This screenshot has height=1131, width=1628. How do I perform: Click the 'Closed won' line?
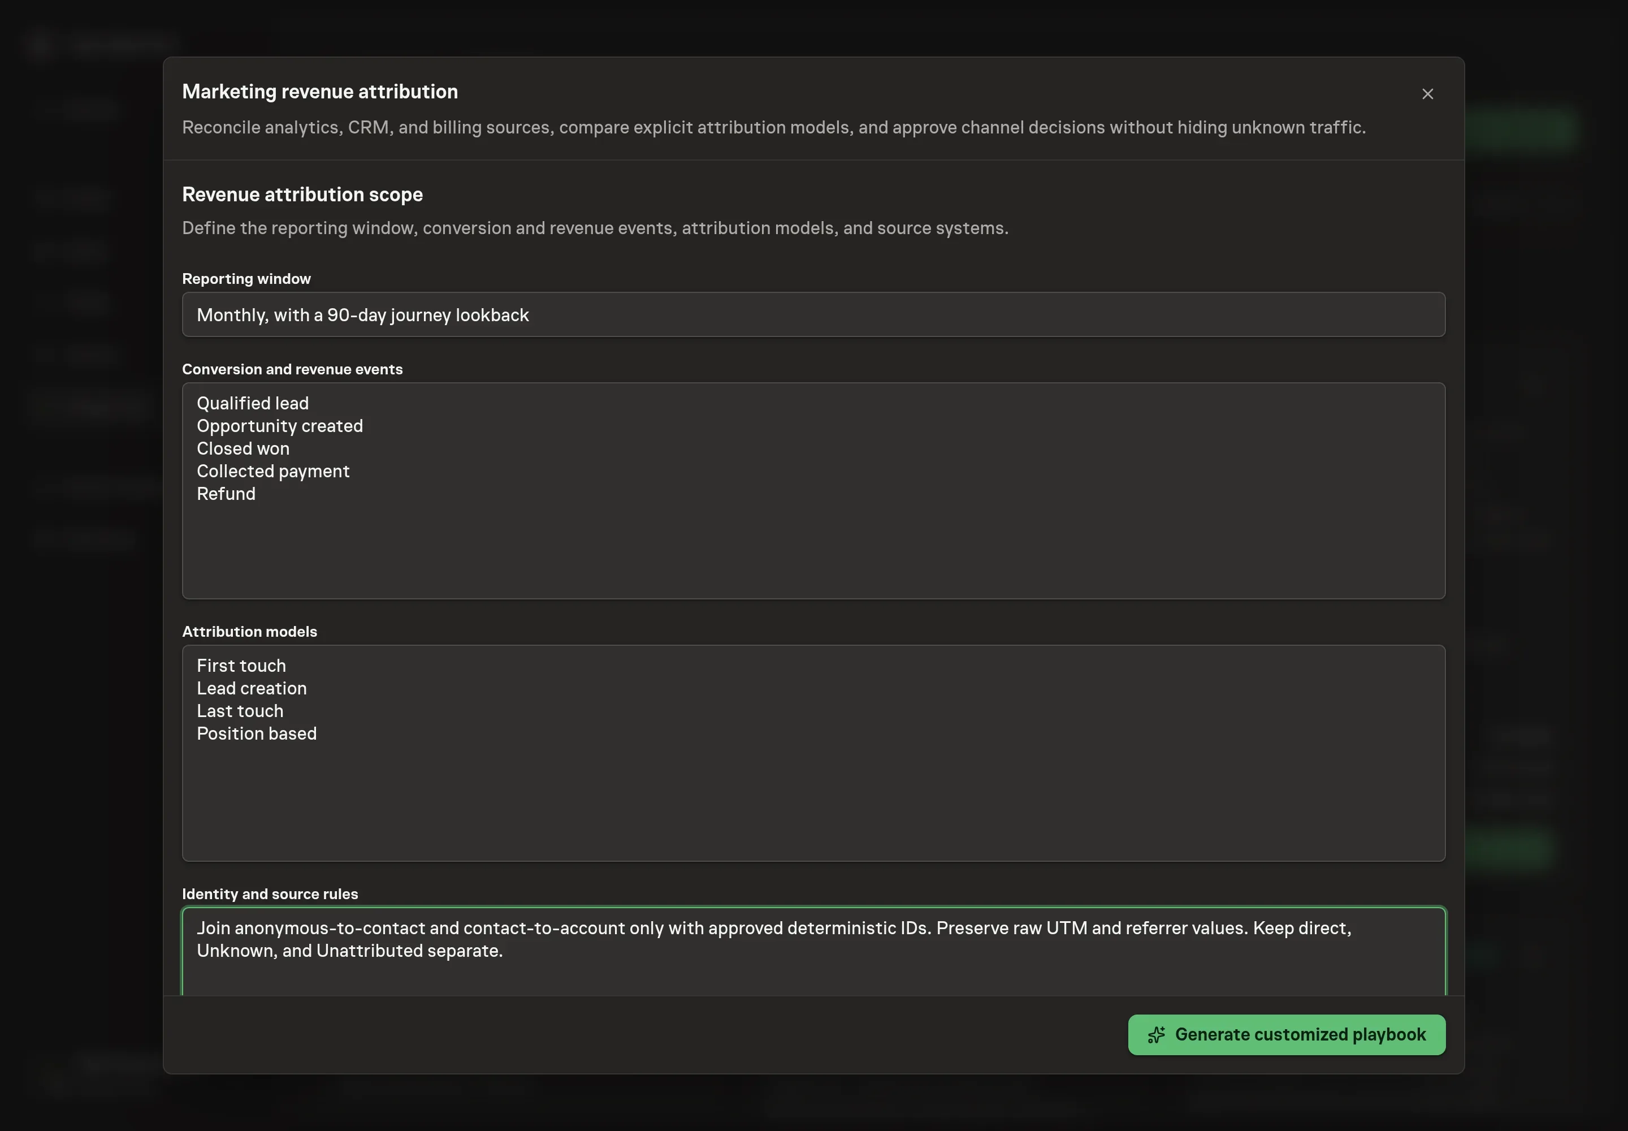click(243, 448)
